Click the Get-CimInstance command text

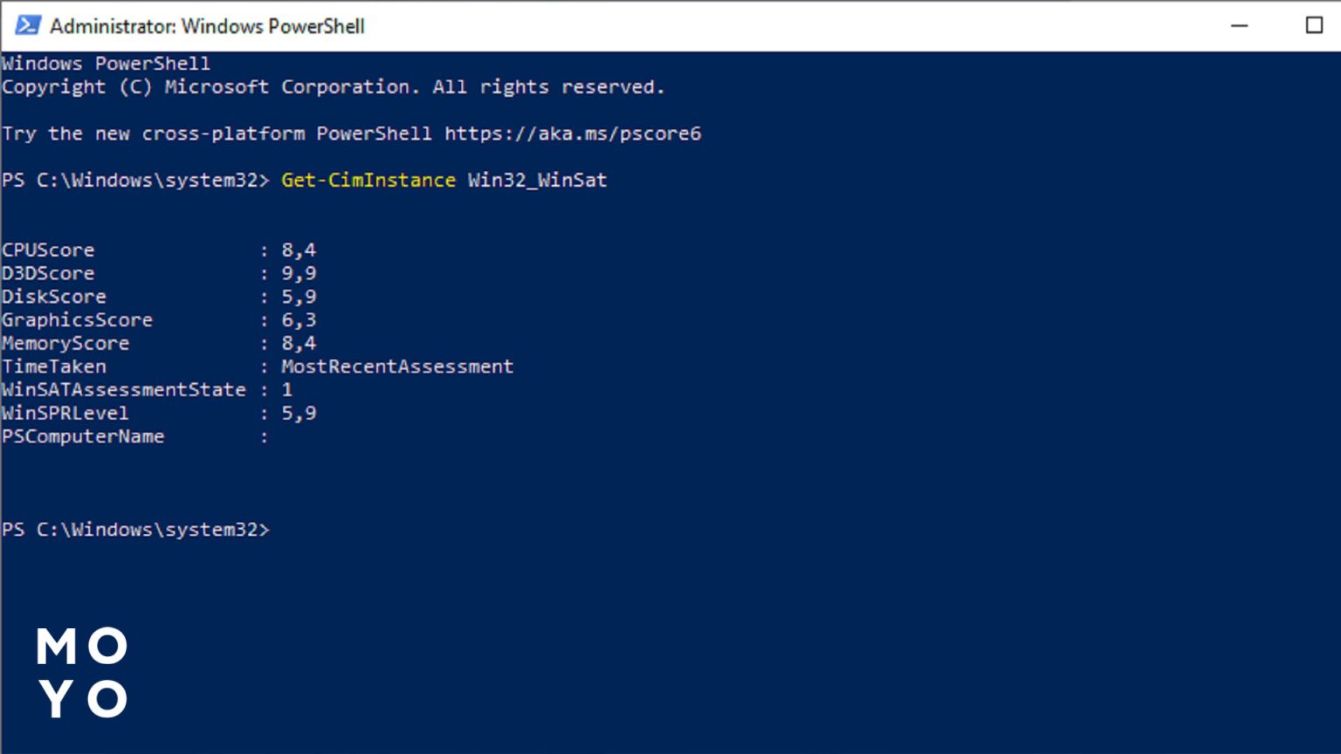(x=368, y=180)
